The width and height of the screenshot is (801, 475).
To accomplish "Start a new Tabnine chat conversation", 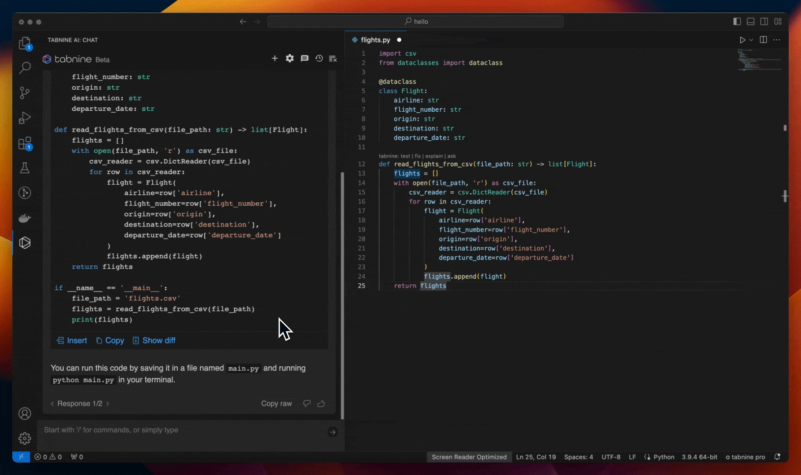I will pos(275,58).
